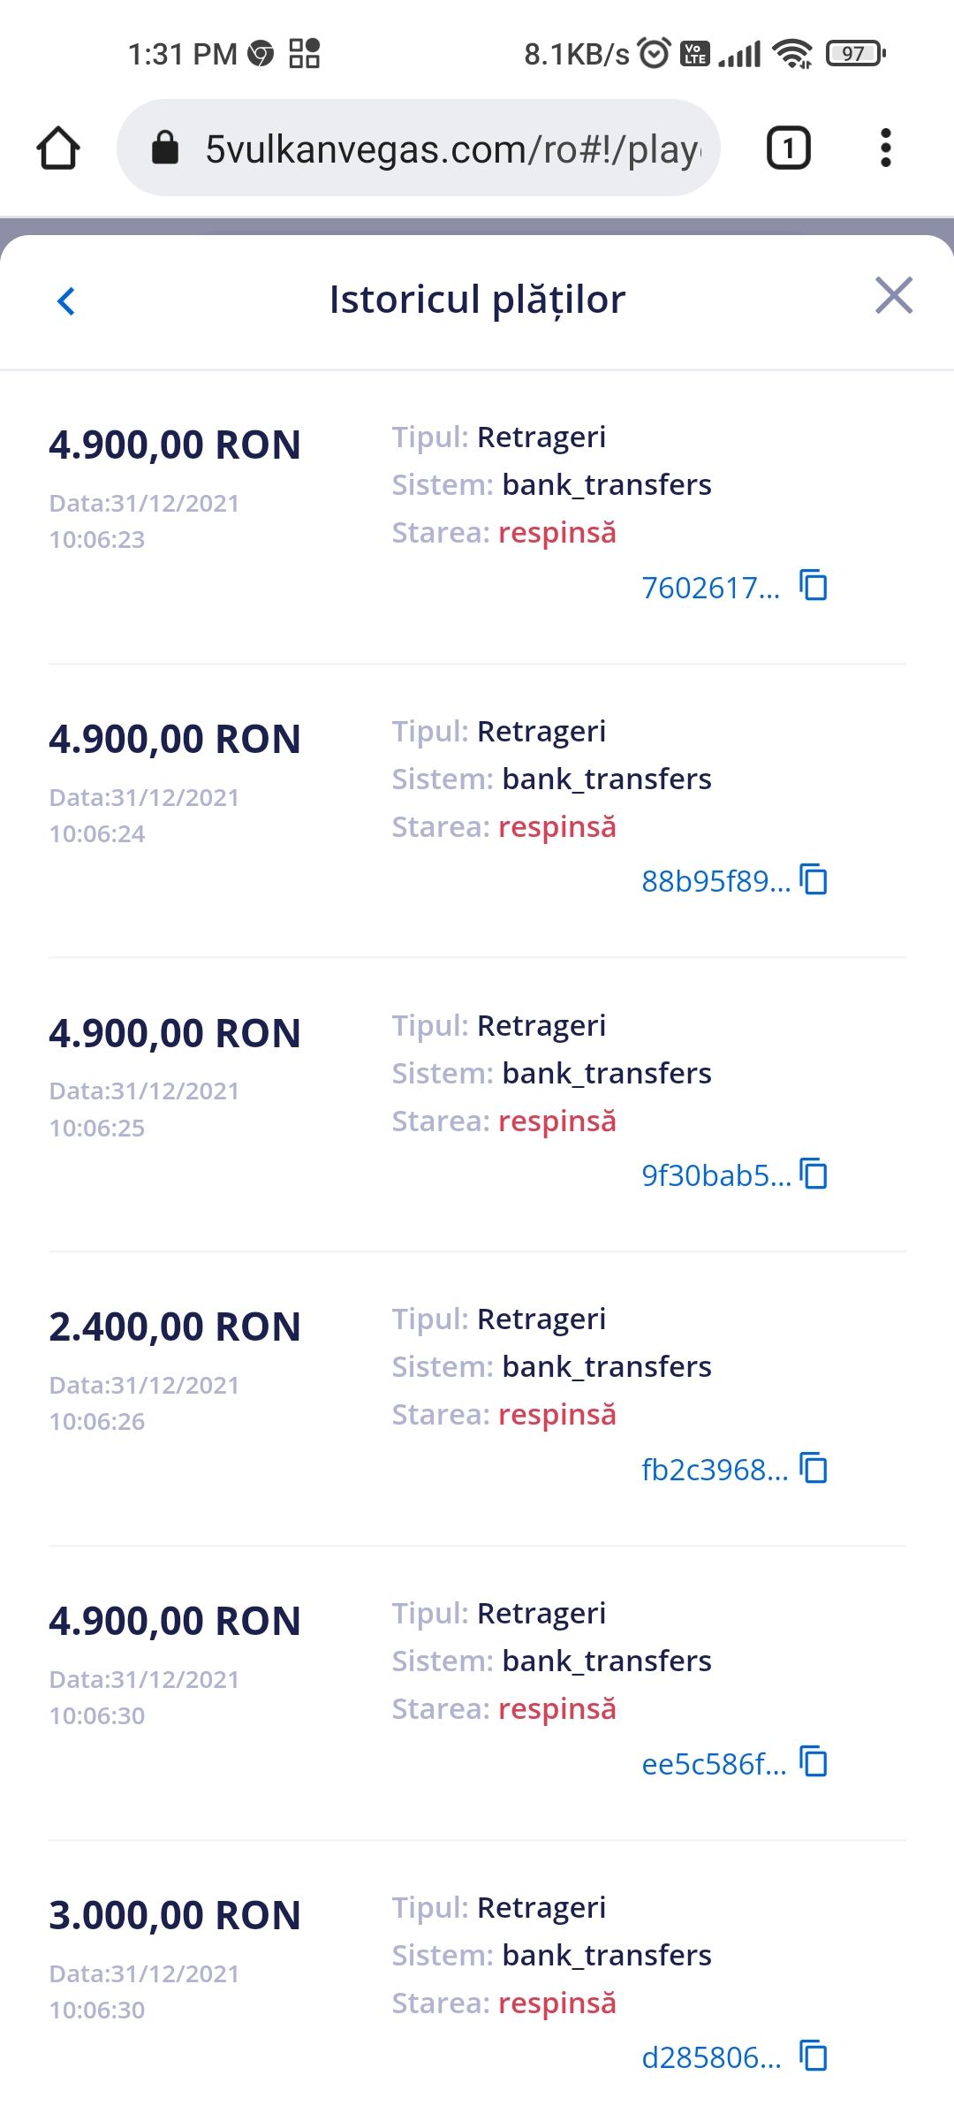Tap the site lock icon
The image size is (954, 2121).
(x=165, y=148)
